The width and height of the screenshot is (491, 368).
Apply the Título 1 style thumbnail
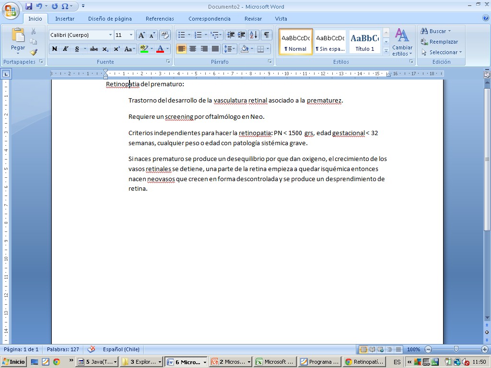click(x=364, y=42)
